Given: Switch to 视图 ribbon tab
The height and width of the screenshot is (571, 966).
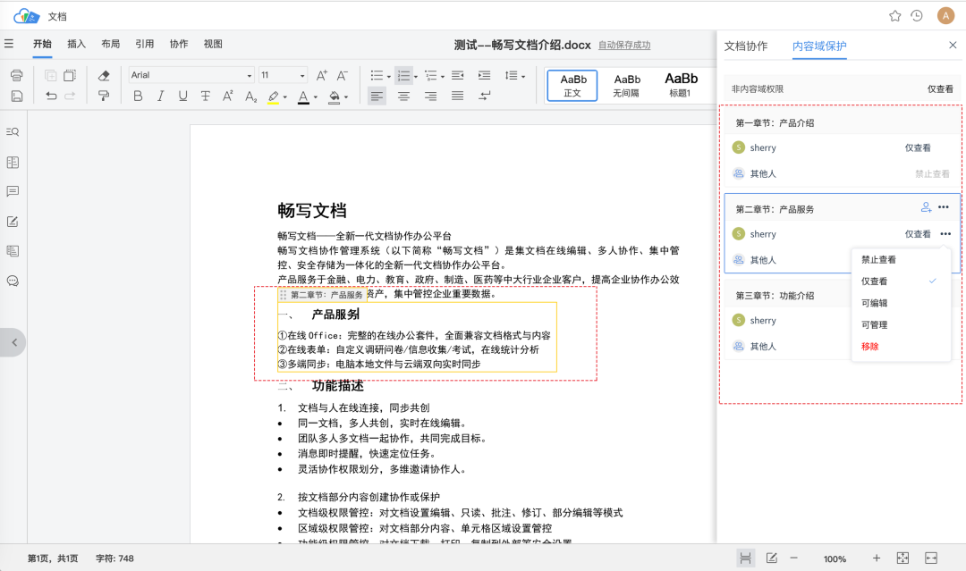Looking at the screenshot, I should click(x=213, y=44).
